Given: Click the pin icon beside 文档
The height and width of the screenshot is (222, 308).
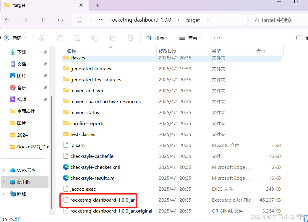Looking at the screenshot, I should click(46, 64).
